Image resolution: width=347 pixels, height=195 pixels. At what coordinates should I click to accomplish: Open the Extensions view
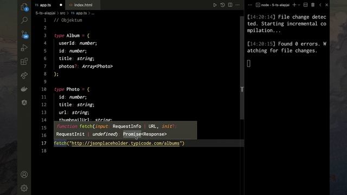(x=24, y=61)
